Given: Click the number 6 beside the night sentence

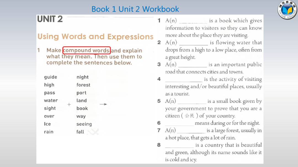Looking at the screenshot, I should pyautogui.click(x=159, y=123).
